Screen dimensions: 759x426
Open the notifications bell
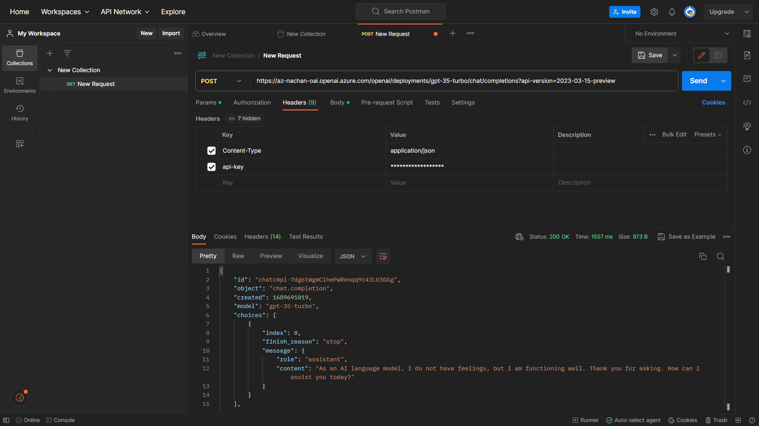point(672,12)
